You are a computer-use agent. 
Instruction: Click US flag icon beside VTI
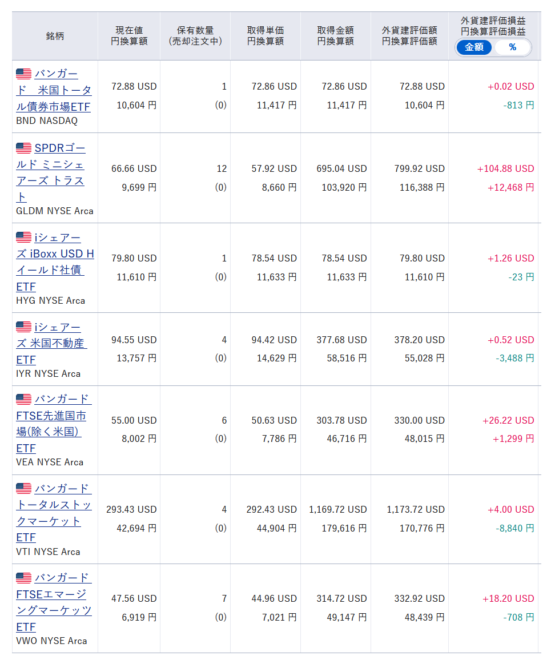(x=24, y=489)
